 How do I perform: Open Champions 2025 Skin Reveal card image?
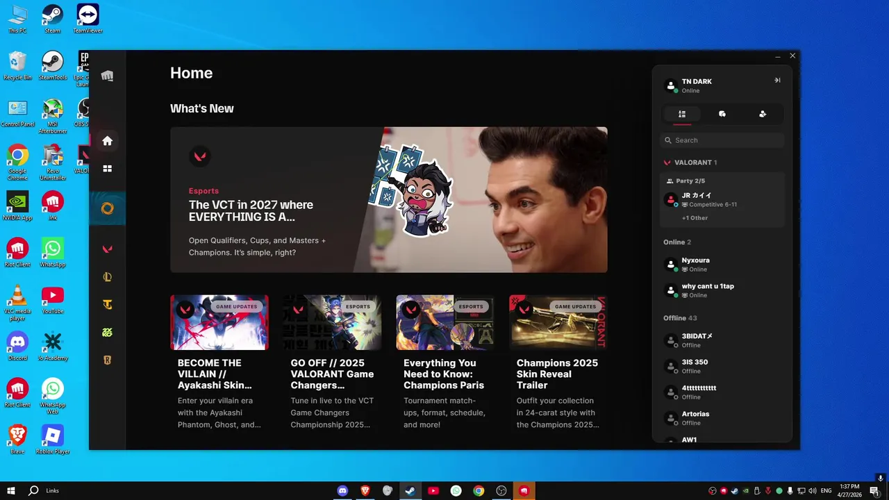click(558, 322)
